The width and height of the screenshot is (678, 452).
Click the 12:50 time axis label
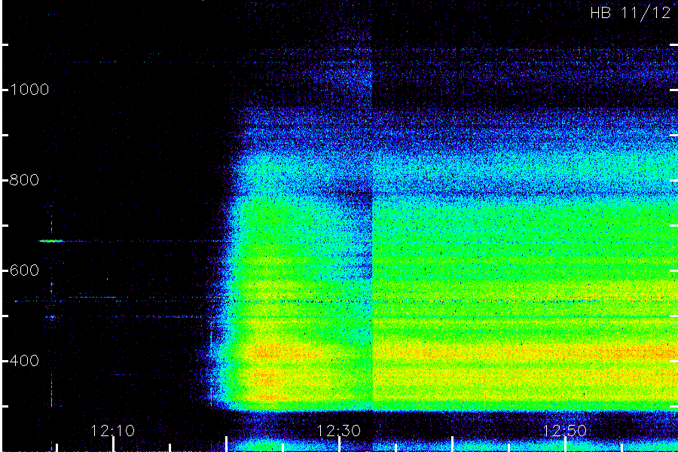564,430
